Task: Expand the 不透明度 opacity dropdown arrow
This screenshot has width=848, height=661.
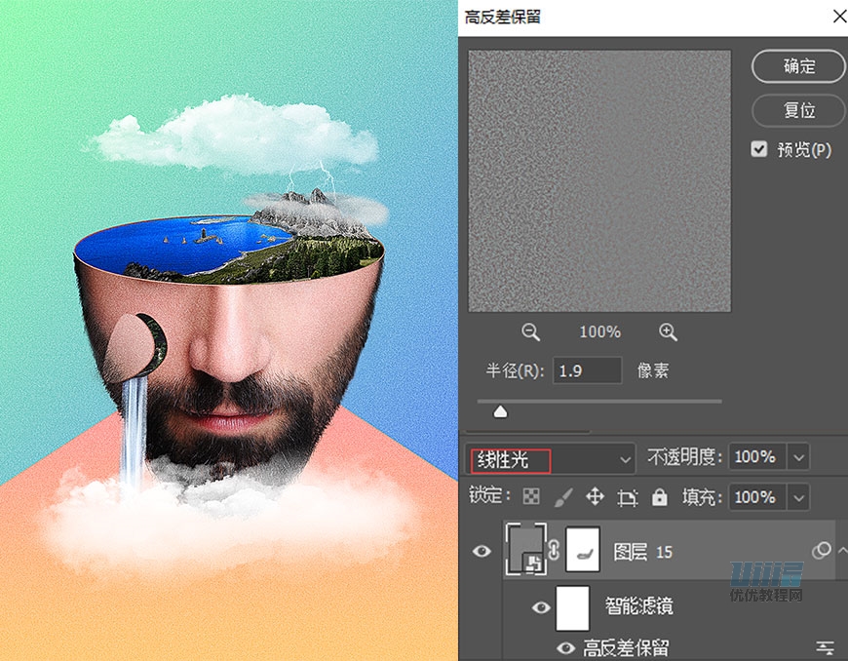Action: tap(799, 457)
